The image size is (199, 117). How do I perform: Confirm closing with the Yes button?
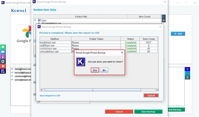[95, 70]
